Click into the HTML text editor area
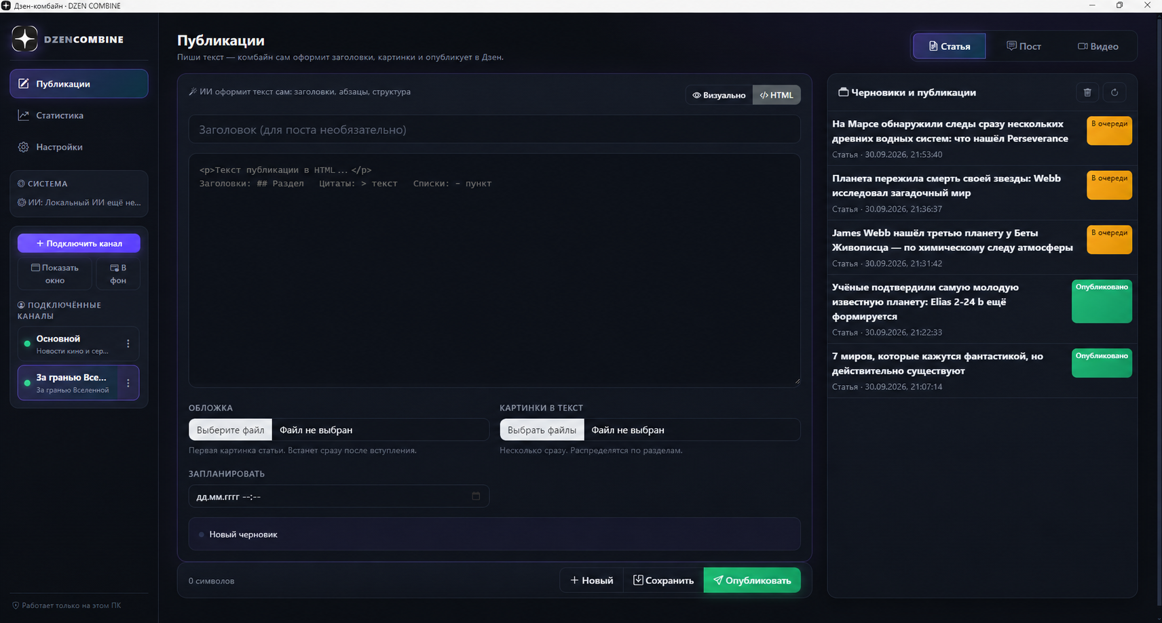 click(494, 270)
